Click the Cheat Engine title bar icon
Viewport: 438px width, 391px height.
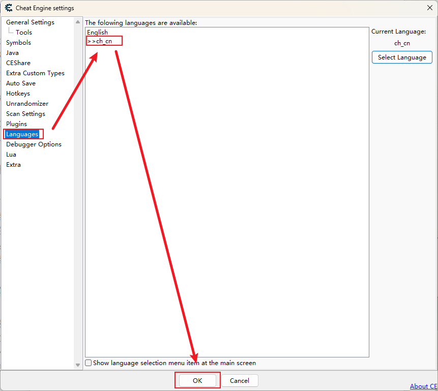(x=8, y=8)
